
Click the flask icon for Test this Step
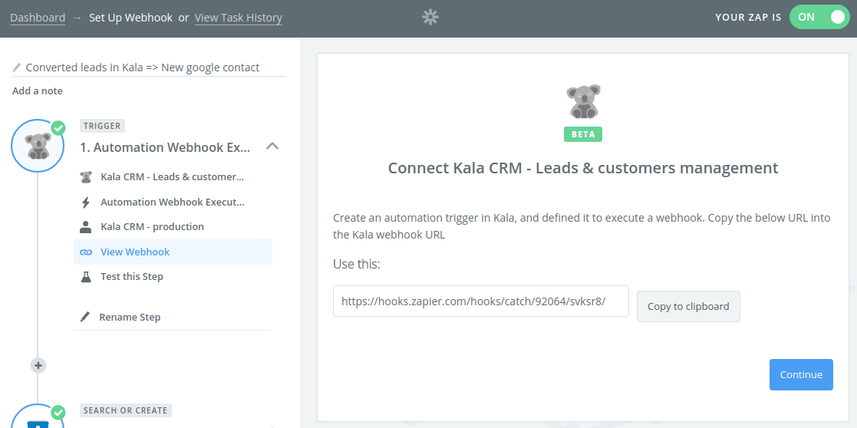(86, 277)
